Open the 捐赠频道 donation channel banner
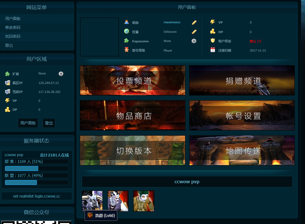 point(242,80)
